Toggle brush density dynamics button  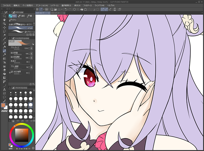coord(31,67)
